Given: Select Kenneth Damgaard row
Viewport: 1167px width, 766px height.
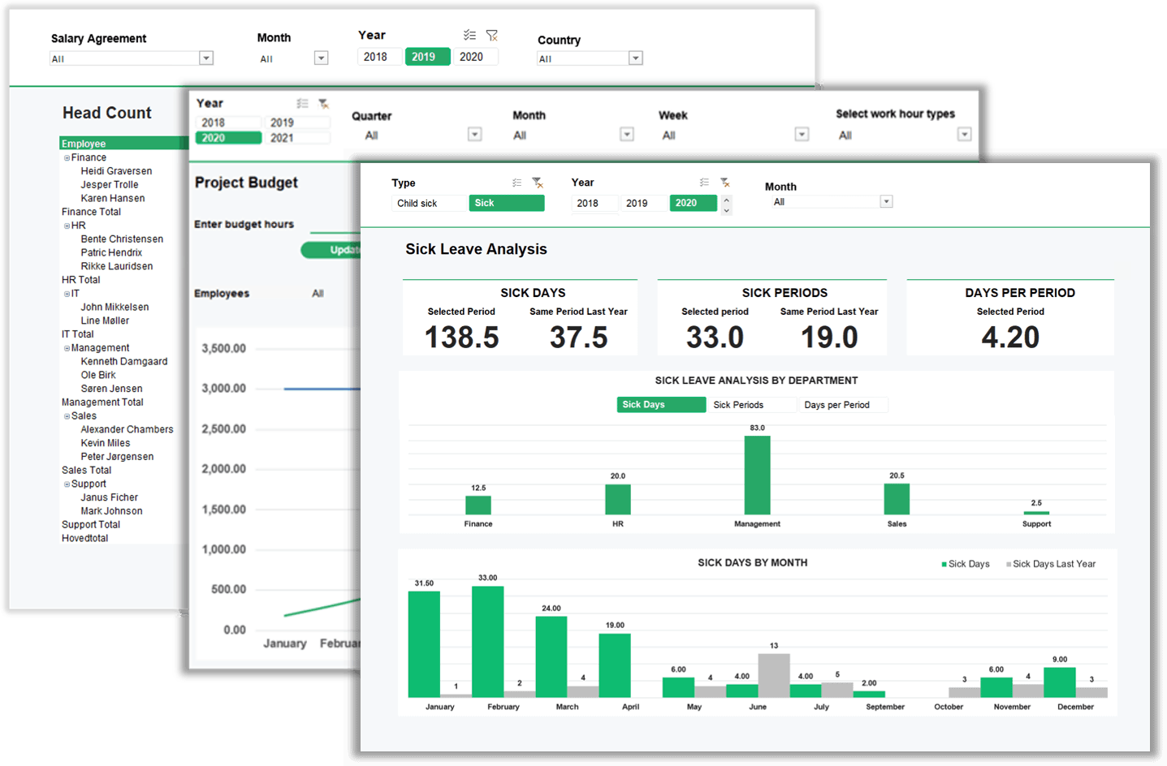Looking at the screenshot, I should coord(124,362).
